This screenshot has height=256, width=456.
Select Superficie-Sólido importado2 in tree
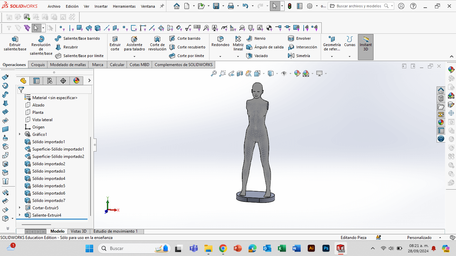click(x=58, y=157)
